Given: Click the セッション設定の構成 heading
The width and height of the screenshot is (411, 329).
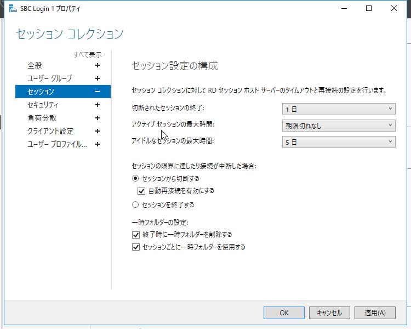Looking at the screenshot, I should pyautogui.click(x=175, y=66).
